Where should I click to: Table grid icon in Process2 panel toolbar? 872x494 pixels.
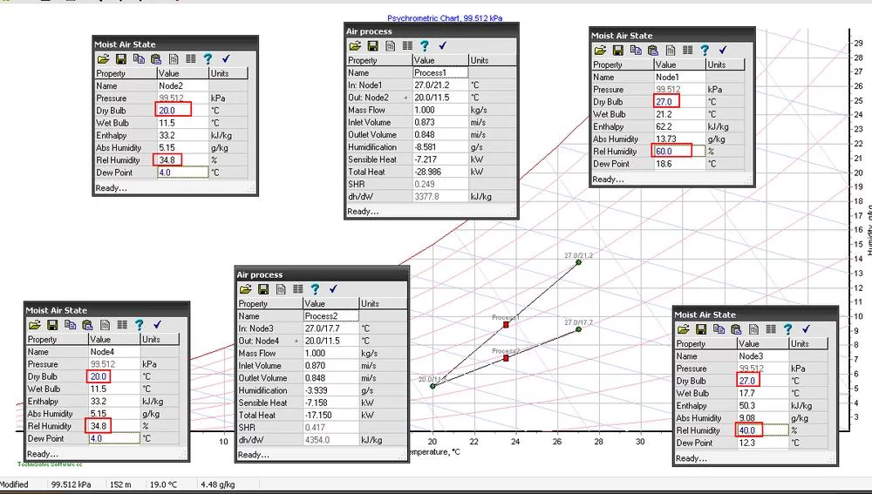point(298,289)
